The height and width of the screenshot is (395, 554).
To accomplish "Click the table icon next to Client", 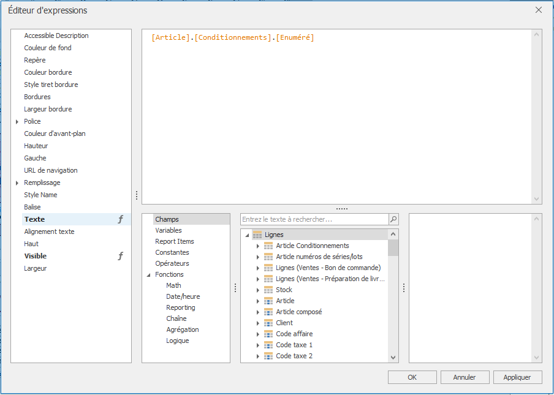I will 268,323.
